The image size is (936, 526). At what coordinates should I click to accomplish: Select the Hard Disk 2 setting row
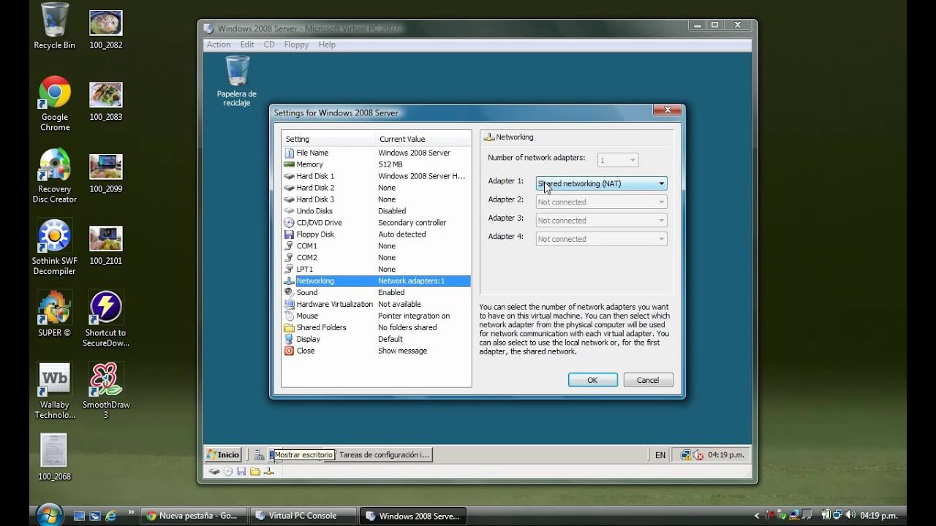(377, 188)
